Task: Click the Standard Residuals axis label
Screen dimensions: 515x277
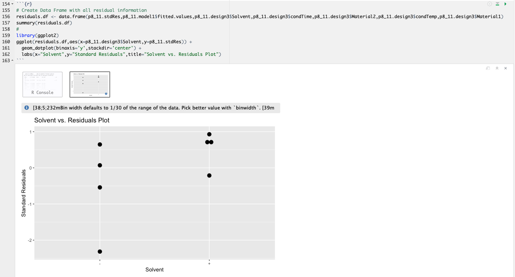Action: (24, 193)
